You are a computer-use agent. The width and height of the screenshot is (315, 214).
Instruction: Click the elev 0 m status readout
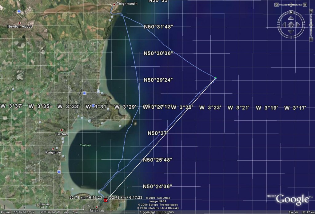coord(71,212)
